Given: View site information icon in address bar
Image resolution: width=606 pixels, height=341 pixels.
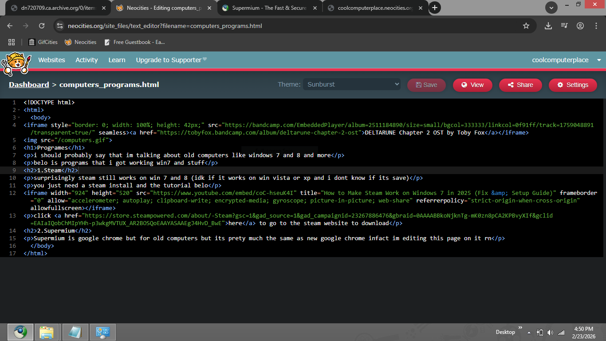Looking at the screenshot, I should tap(60, 26).
